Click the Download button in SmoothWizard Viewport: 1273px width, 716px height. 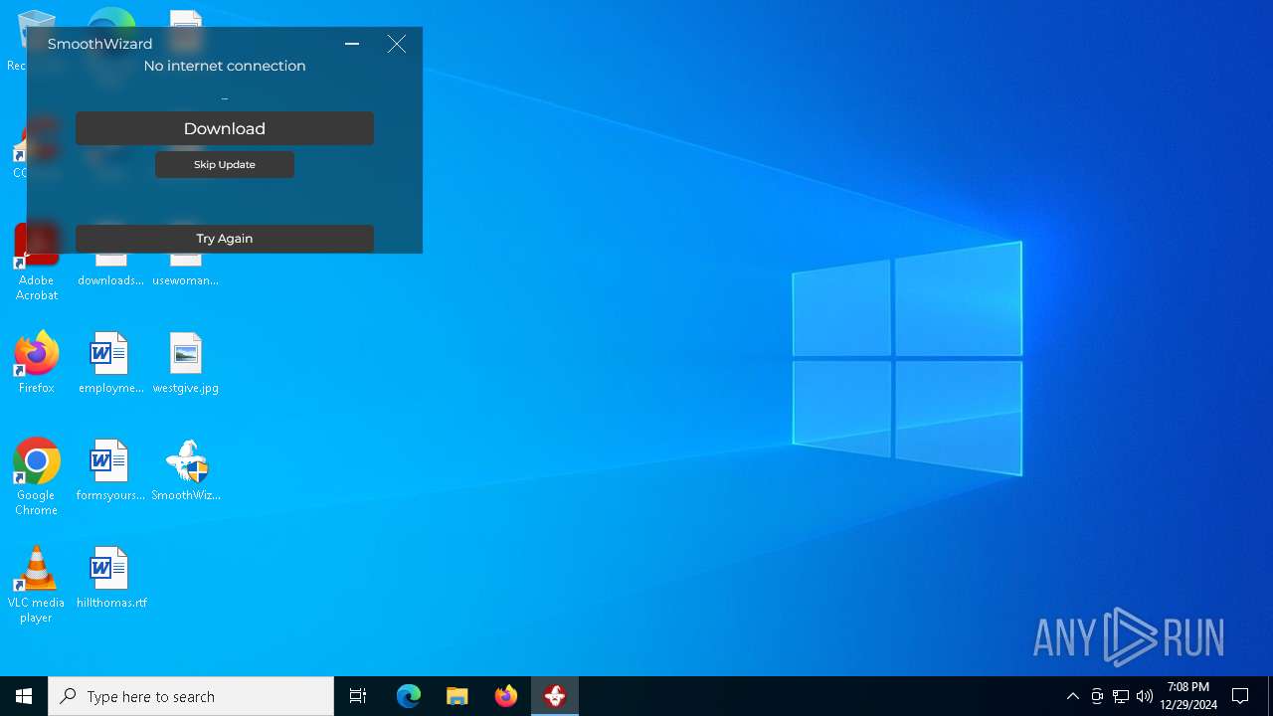[x=225, y=128]
